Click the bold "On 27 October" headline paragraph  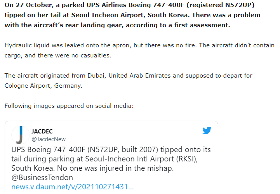pyautogui.click(x=132, y=16)
